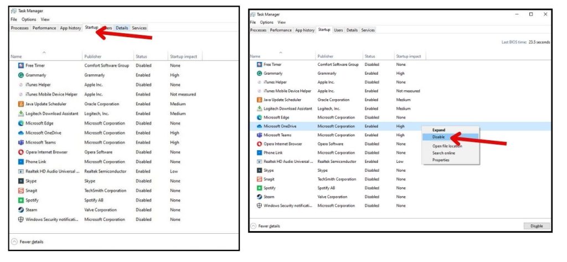
Task: Open Services tab in left window
Action: (x=139, y=28)
